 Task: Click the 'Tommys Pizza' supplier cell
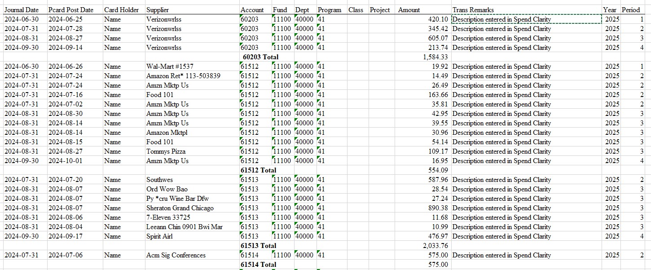coord(192,151)
